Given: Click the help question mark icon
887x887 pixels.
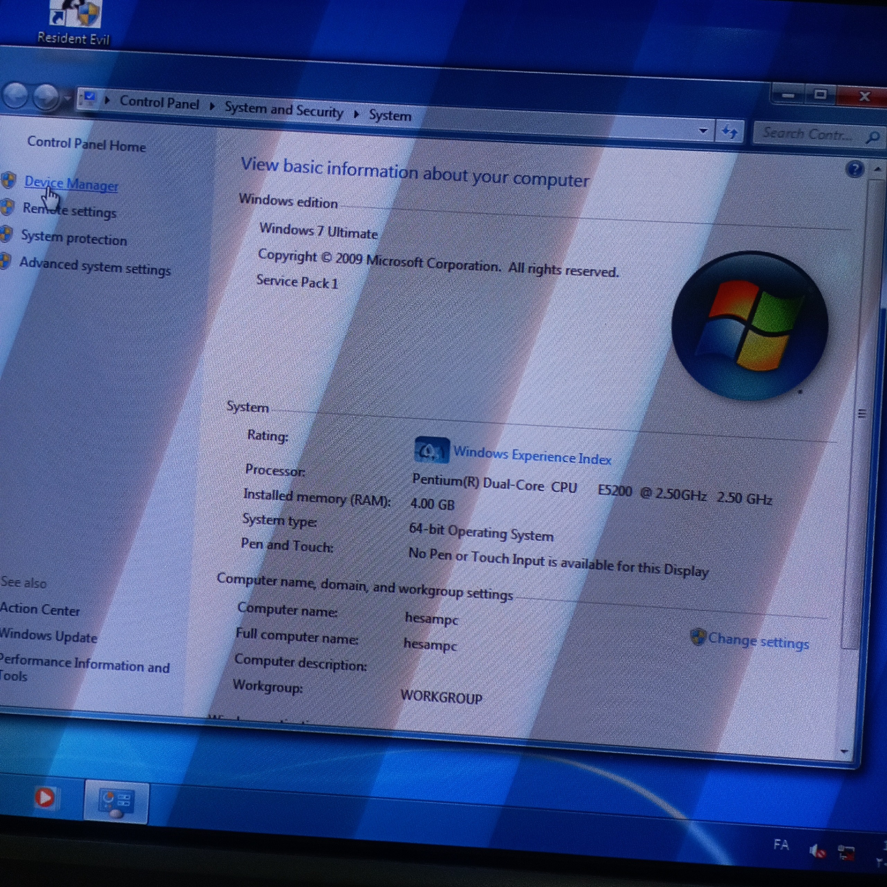Looking at the screenshot, I should click(x=854, y=169).
